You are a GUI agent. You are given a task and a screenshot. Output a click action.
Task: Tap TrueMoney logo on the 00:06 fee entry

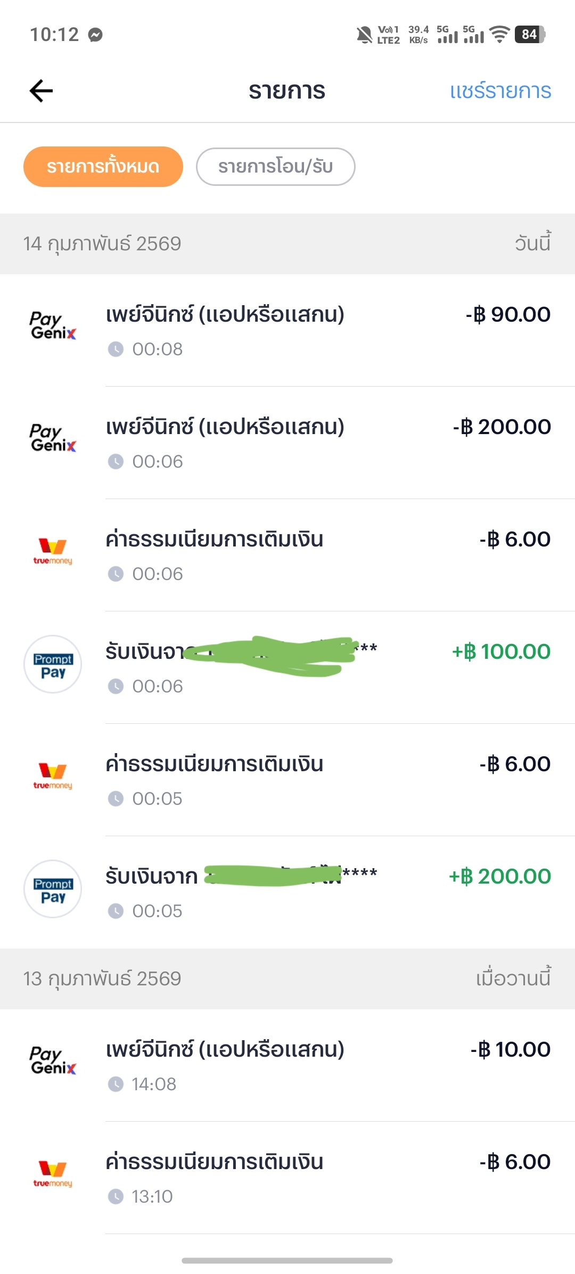(x=53, y=551)
